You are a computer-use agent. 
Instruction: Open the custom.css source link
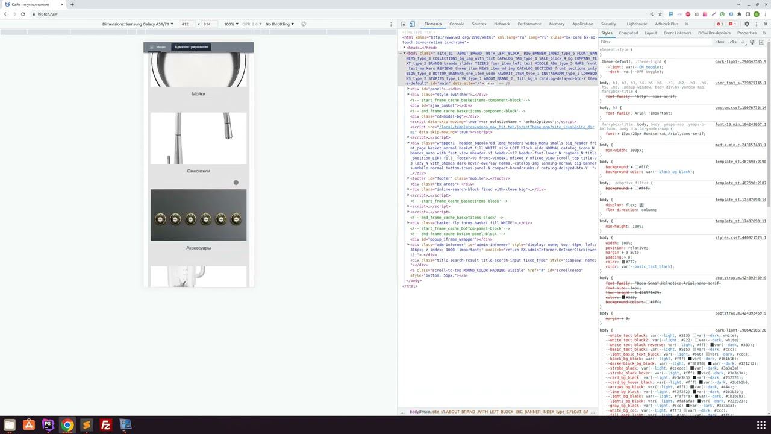tap(740, 108)
